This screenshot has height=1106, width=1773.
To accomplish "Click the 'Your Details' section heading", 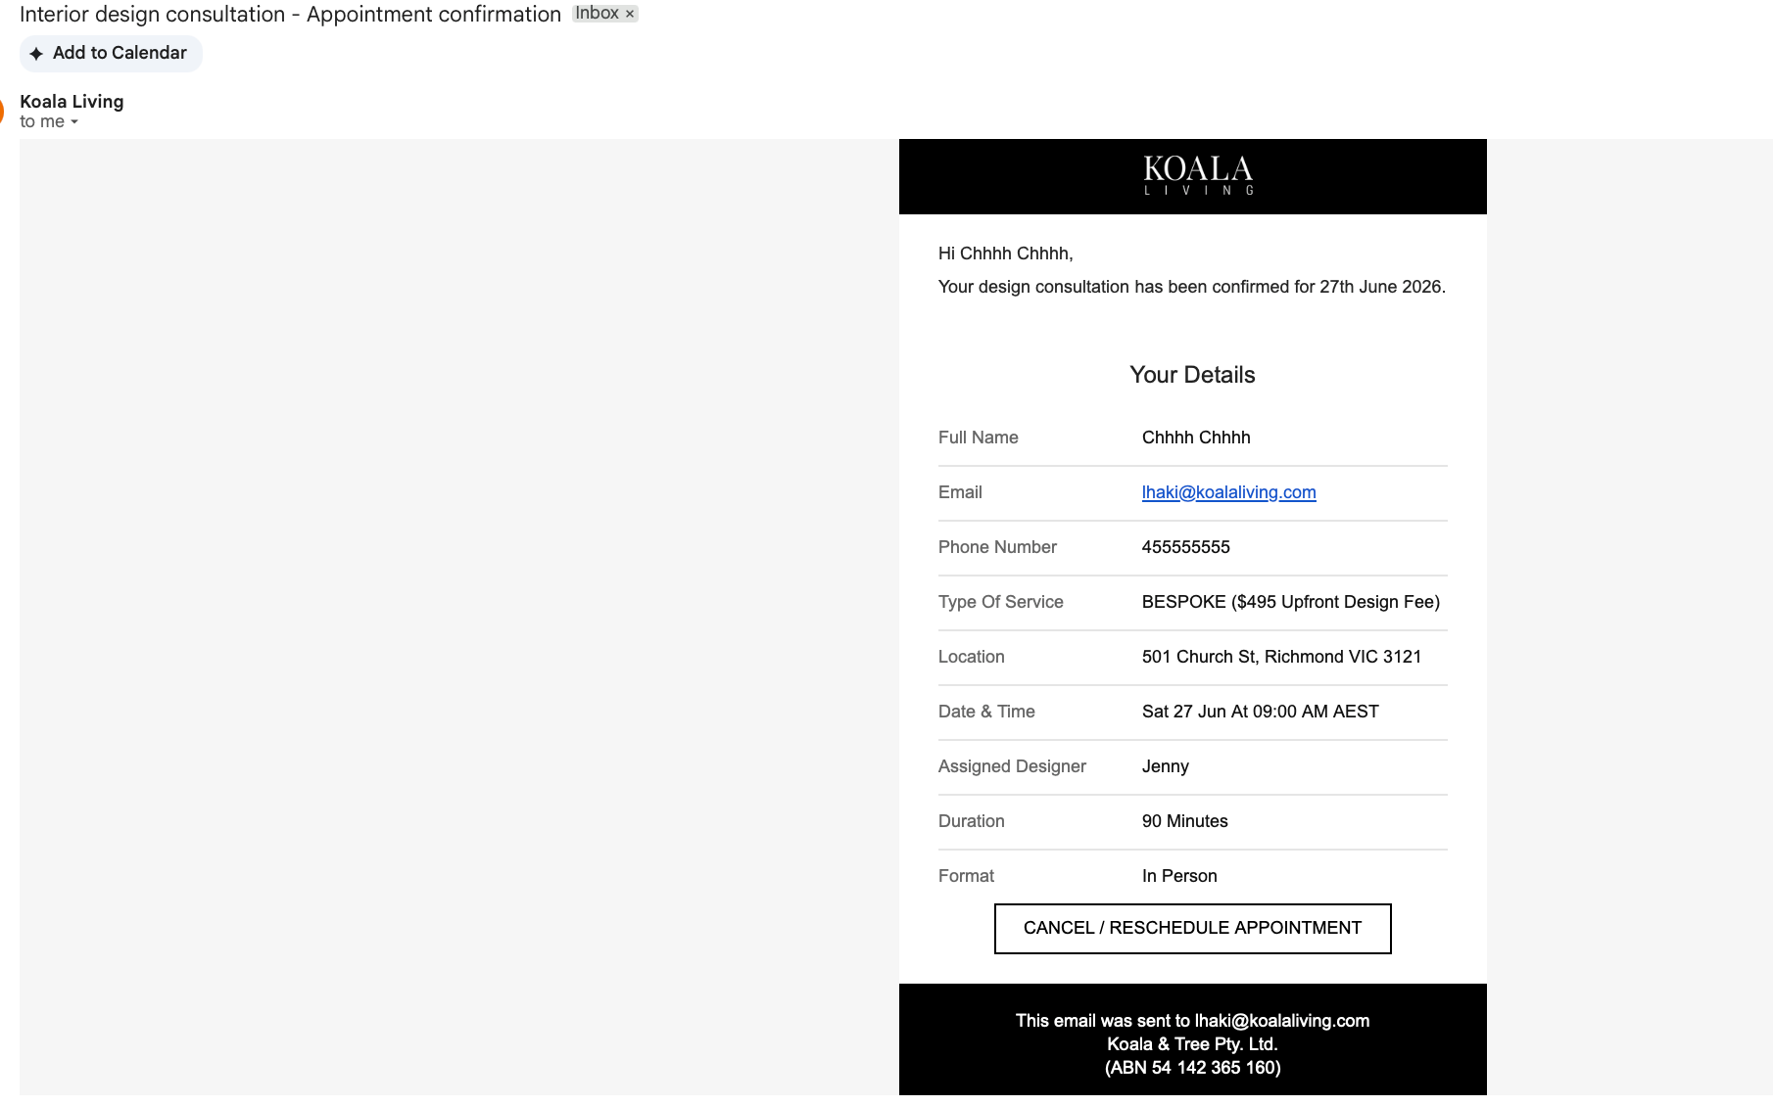I will (1192, 375).
